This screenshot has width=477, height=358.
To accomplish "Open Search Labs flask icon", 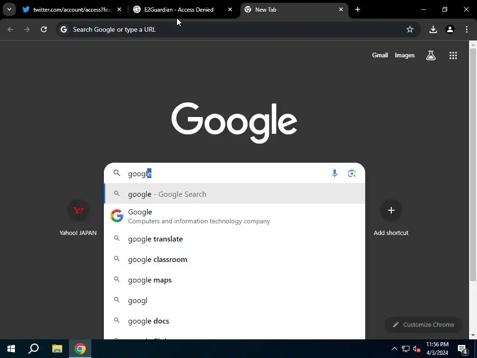I will point(431,55).
